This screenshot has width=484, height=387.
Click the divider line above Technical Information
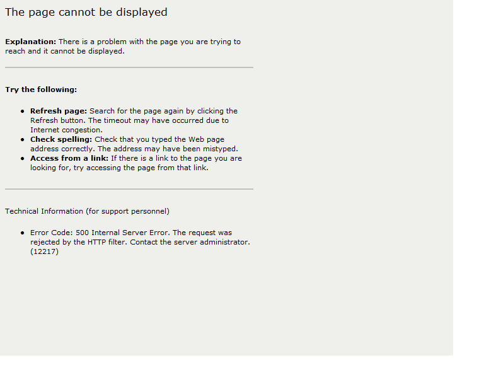[x=129, y=188]
